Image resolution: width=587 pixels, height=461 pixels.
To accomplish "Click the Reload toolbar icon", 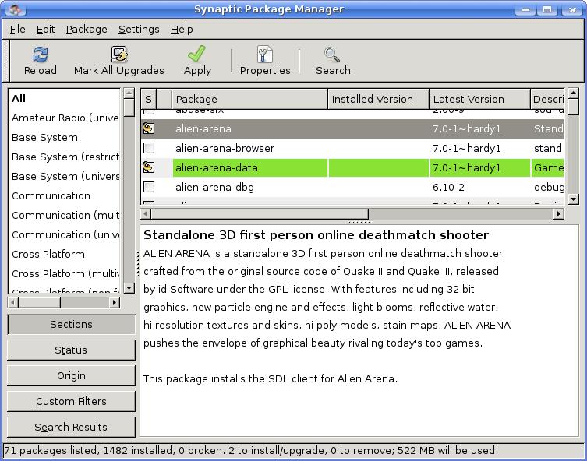I will 41,55.
